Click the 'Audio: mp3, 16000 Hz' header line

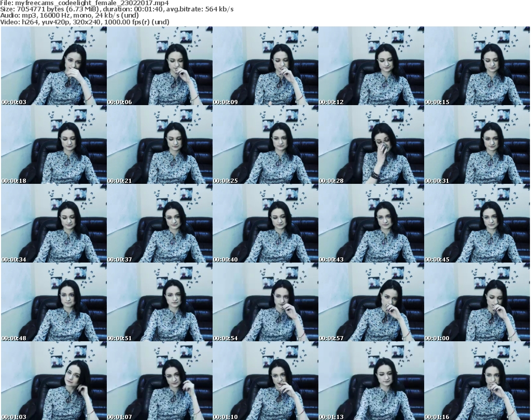[69, 16]
